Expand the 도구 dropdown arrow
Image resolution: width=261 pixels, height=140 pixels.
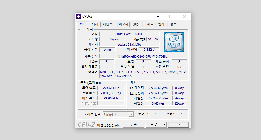pyautogui.click(x=164, y=125)
